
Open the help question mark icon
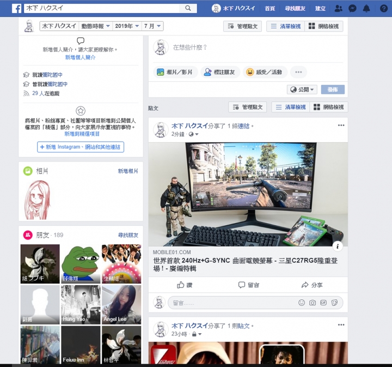click(x=384, y=9)
